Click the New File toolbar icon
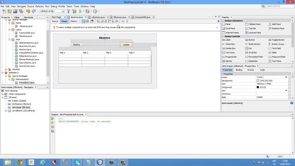The image size is (295, 166). click(x=4, y=11)
